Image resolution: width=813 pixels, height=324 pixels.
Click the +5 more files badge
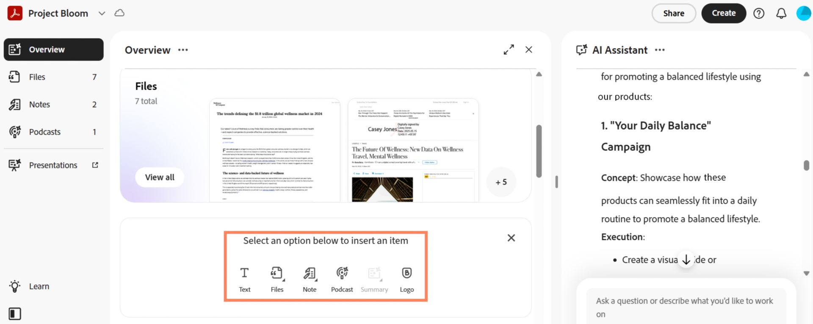[x=501, y=182]
